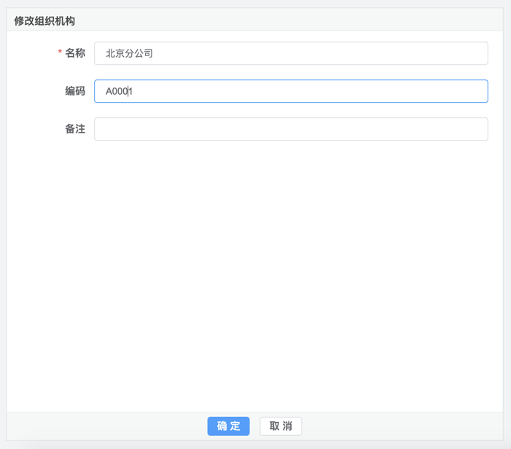511x449 pixels.
Task: Click the red required asterisk beside 名称
Action: (60, 53)
